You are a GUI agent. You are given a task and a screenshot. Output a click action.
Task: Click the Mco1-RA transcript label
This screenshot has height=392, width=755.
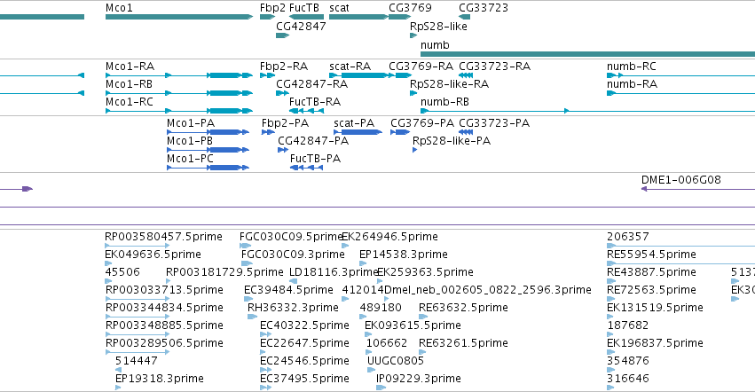point(130,66)
